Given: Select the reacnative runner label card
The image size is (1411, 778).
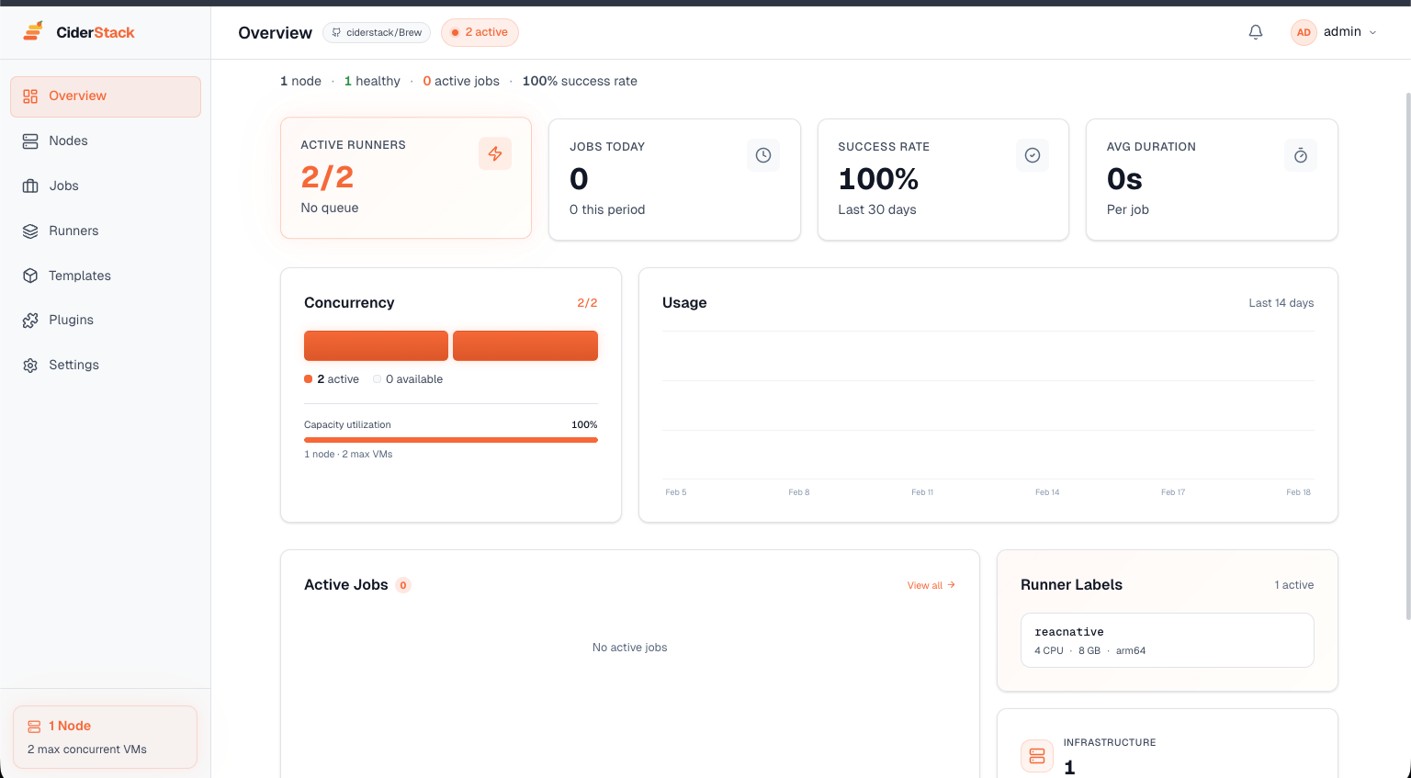Looking at the screenshot, I should (x=1167, y=639).
